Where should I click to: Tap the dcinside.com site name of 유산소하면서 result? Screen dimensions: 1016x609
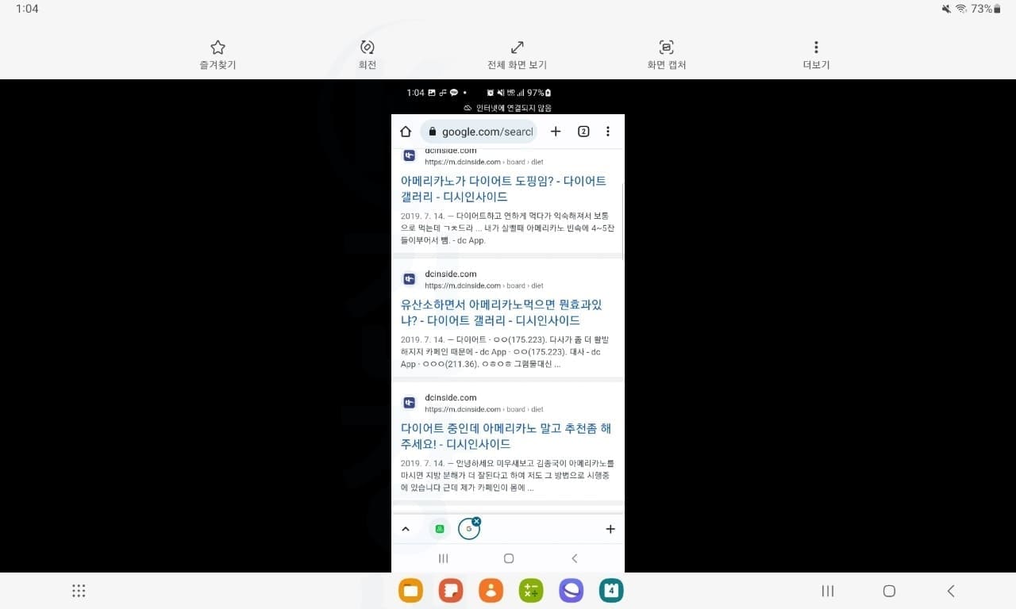[x=451, y=274]
